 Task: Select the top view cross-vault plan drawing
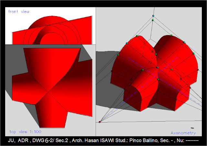[x=52, y=88]
